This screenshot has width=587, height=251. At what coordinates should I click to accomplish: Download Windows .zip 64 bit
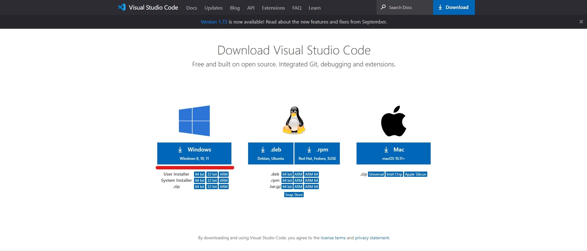pyautogui.click(x=200, y=187)
